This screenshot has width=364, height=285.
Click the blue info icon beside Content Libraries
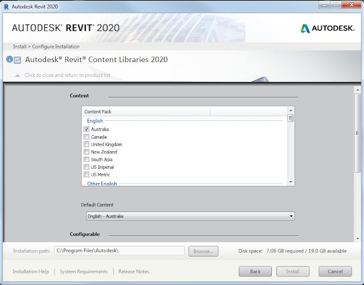point(9,59)
